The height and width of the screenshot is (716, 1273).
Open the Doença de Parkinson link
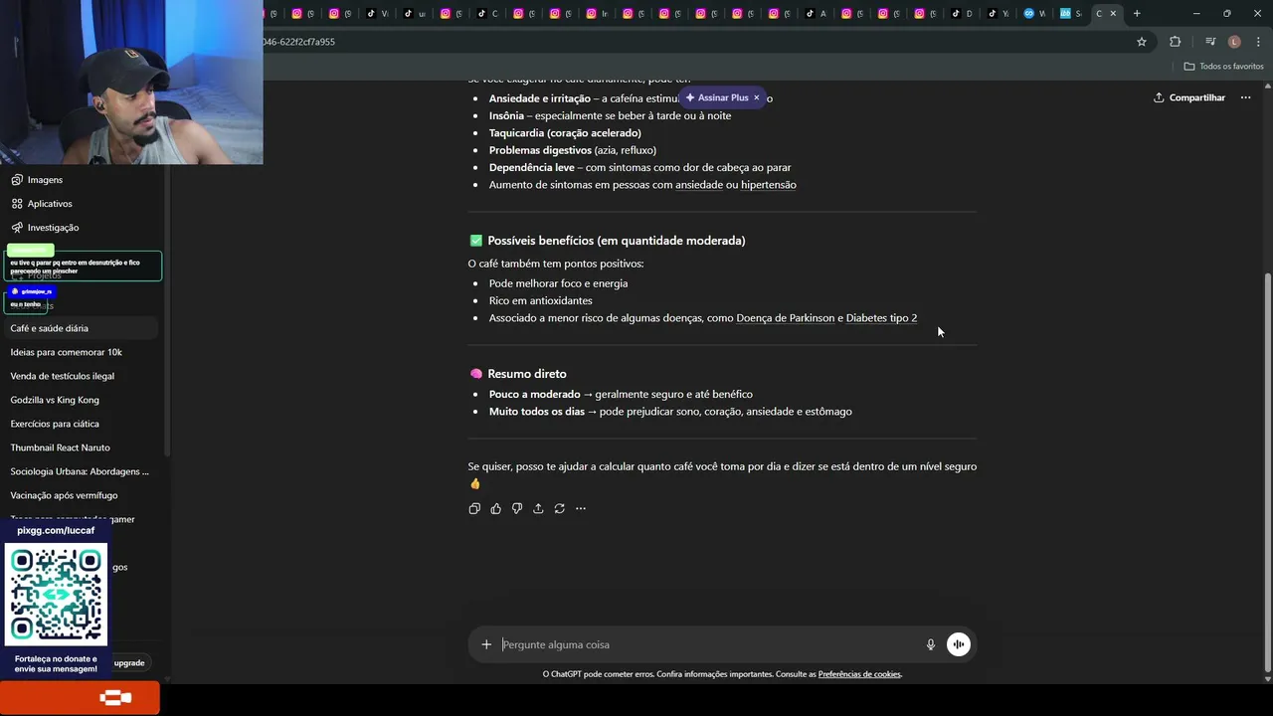tap(786, 318)
